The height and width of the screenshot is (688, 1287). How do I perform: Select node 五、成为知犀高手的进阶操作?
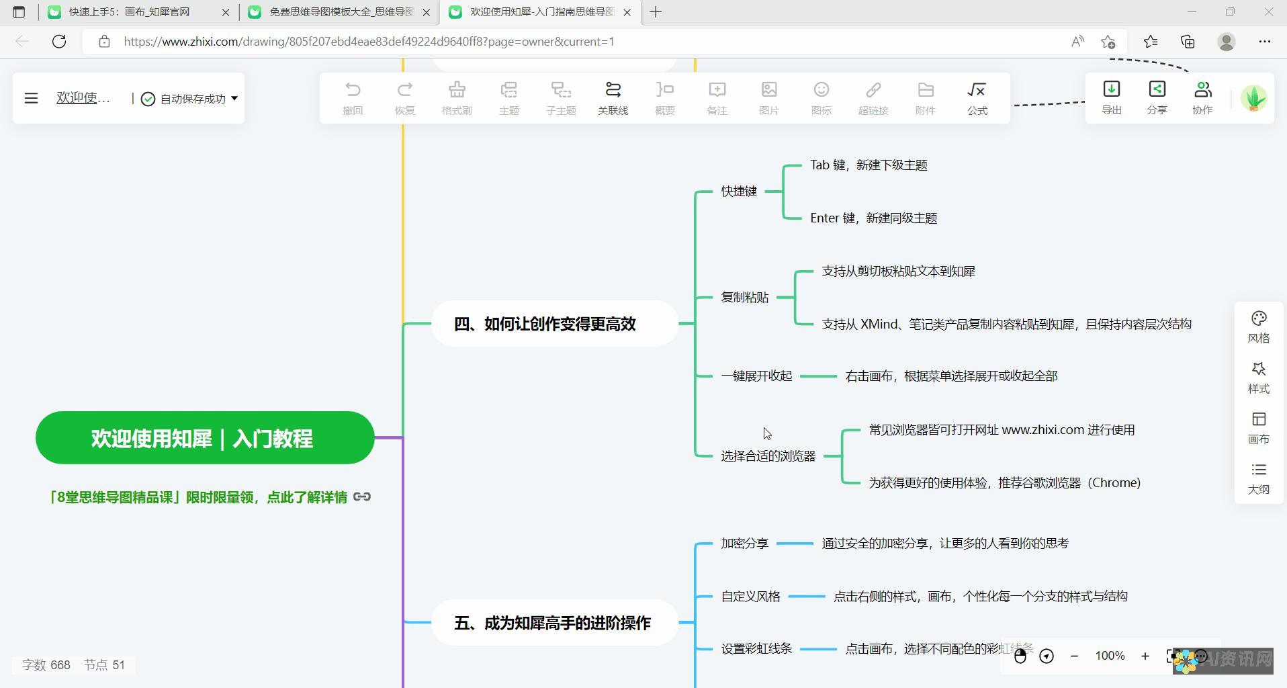pos(555,623)
